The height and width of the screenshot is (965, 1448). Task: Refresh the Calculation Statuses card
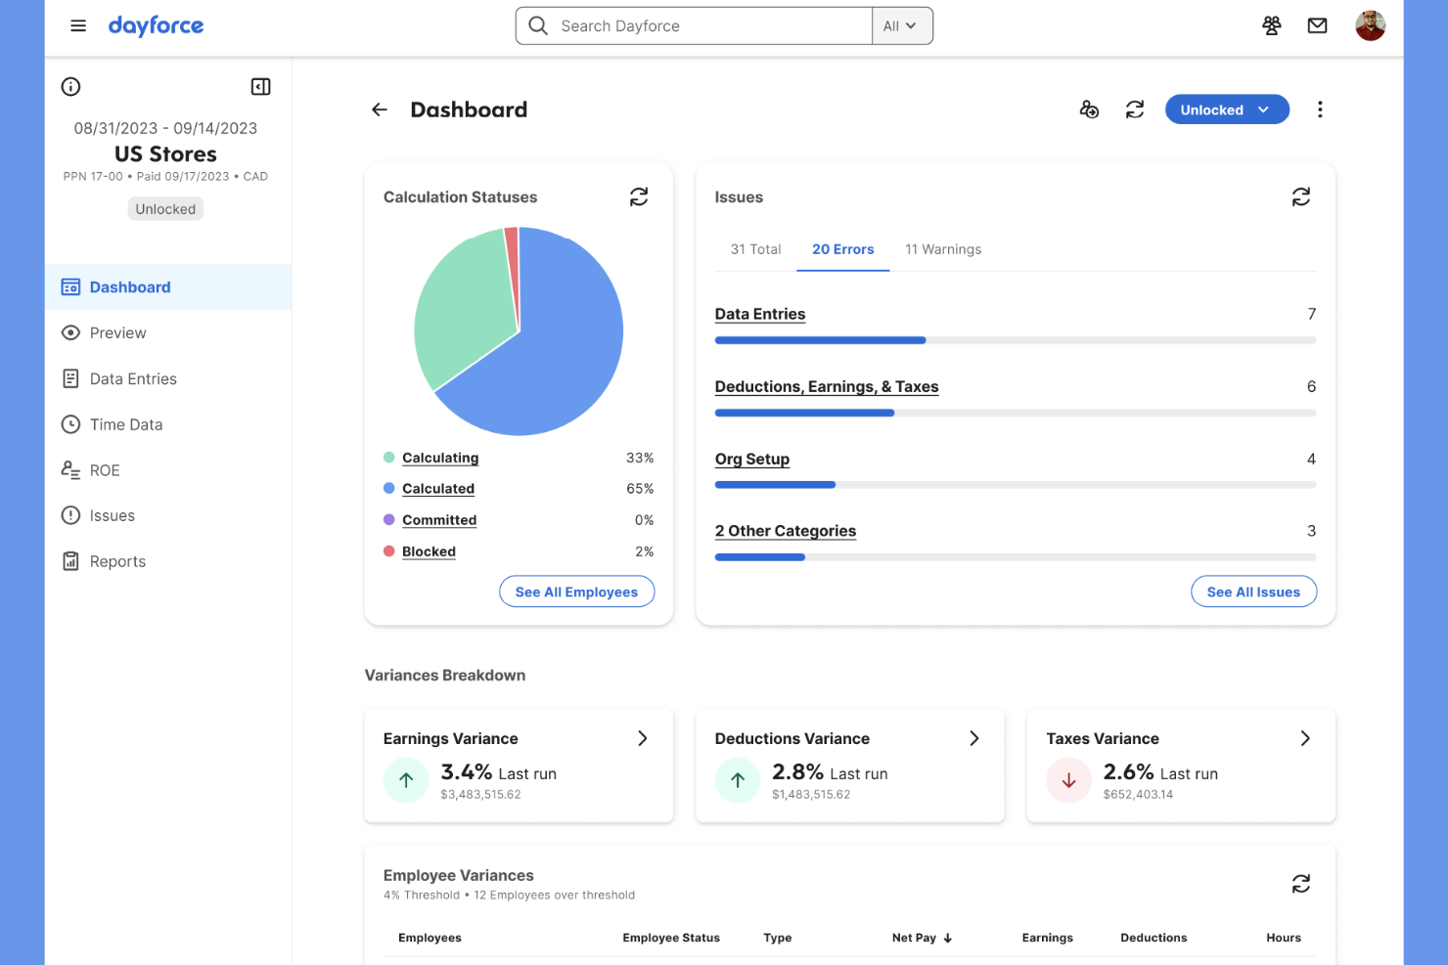tap(639, 197)
